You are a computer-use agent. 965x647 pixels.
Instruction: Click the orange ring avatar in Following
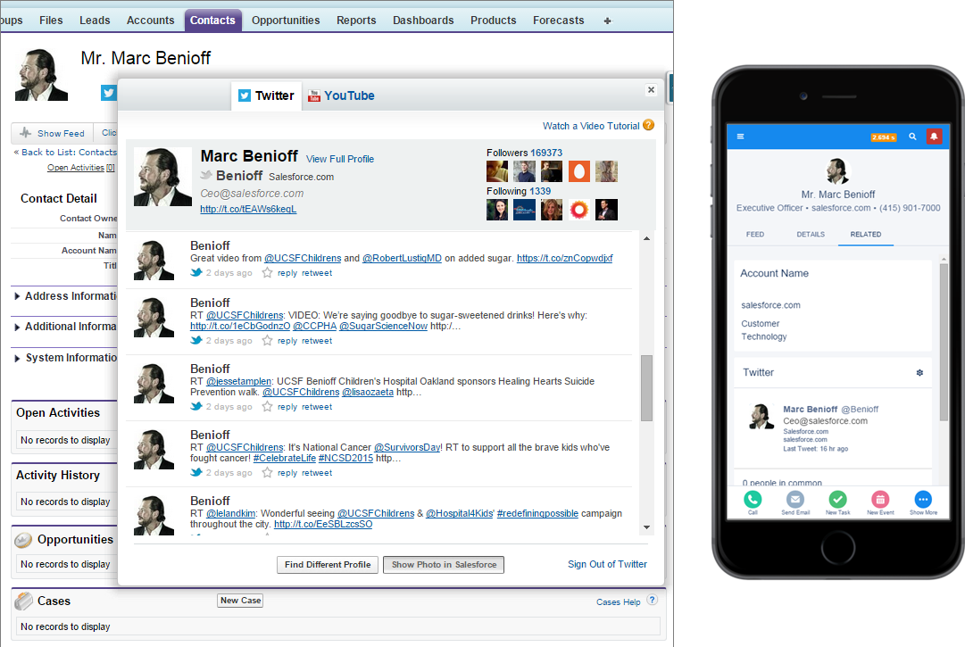point(579,210)
